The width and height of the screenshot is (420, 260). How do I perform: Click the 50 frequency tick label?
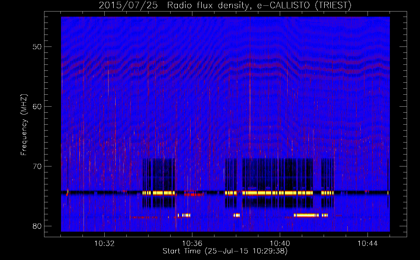pyautogui.click(x=37, y=47)
